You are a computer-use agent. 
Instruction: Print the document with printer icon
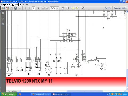tap(15, 8)
